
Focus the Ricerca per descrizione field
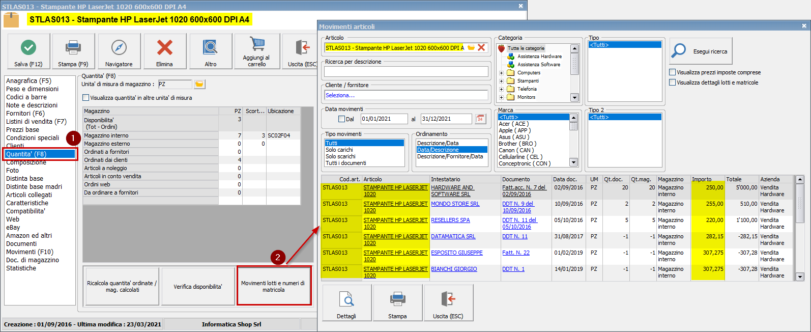pyautogui.click(x=407, y=72)
